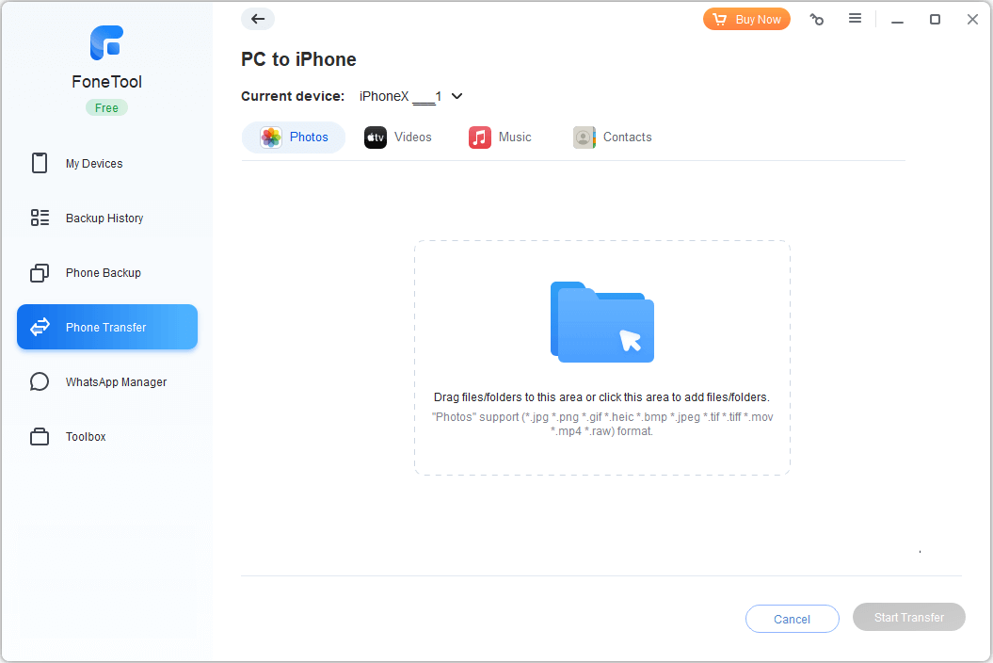The height and width of the screenshot is (663, 993).
Task: Click the file drop area to add photos
Action: pyautogui.click(x=601, y=358)
